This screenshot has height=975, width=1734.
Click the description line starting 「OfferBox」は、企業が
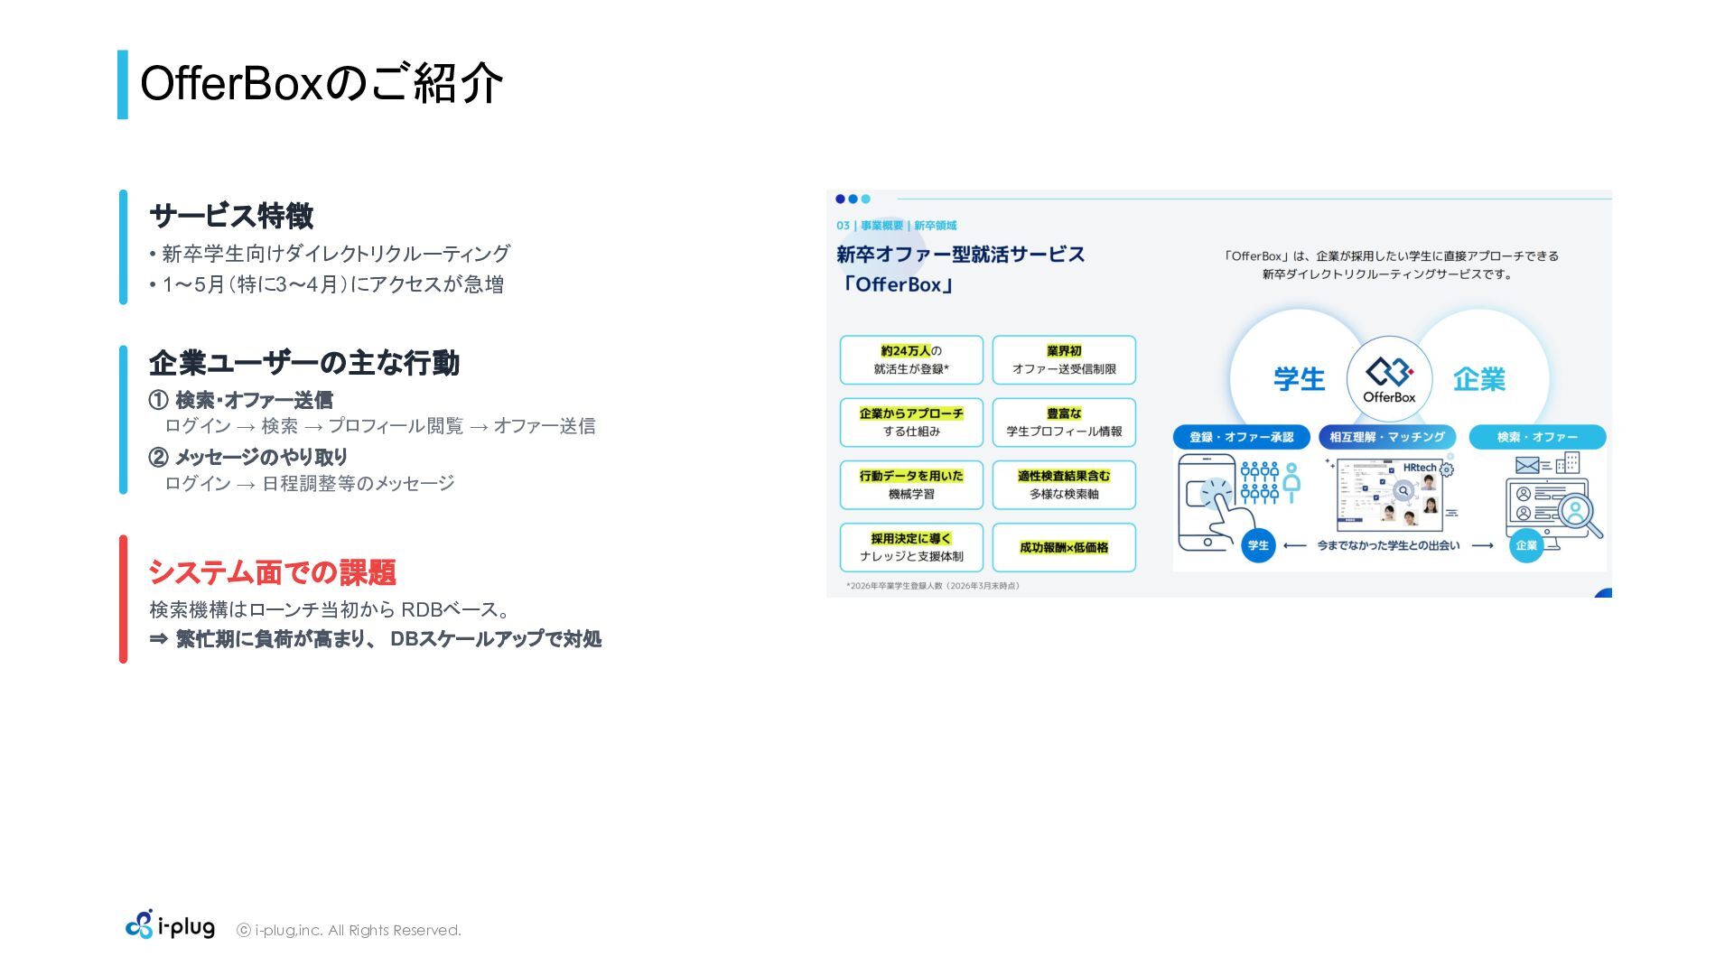click(1390, 256)
